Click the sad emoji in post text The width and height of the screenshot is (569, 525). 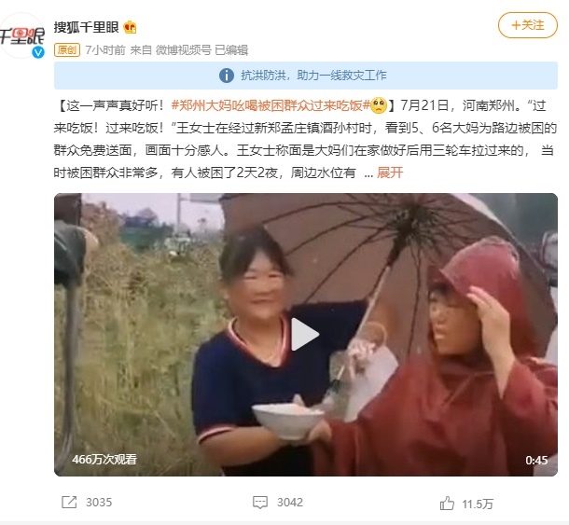(379, 105)
